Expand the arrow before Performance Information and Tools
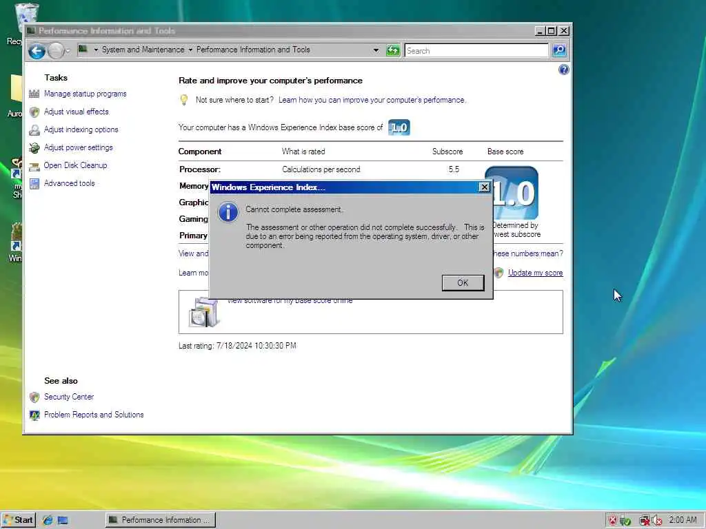Image resolution: width=706 pixels, height=529 pixels. tap(190, 50)
